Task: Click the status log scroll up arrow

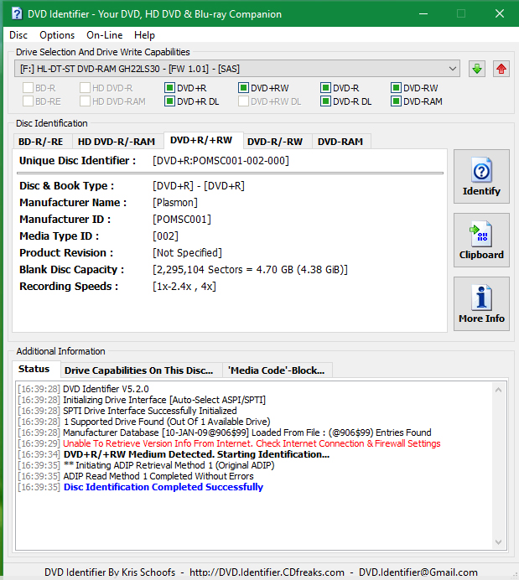Action: [x=498, y=390]
